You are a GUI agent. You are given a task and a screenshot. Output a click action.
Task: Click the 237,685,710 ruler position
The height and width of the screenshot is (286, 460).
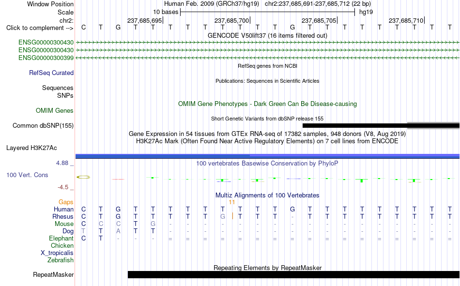[x=406, y=20]
